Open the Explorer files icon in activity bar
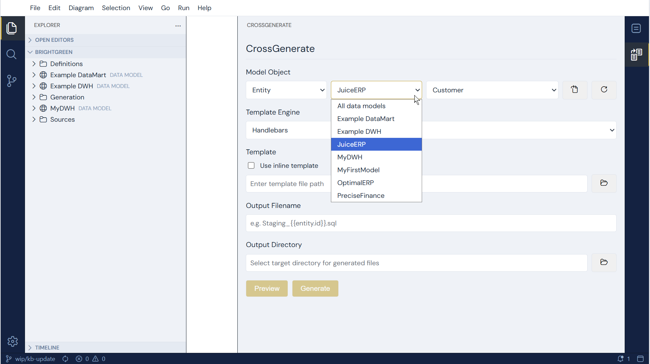This screenshot has width=650, height=364. click(x=12, y=28)
